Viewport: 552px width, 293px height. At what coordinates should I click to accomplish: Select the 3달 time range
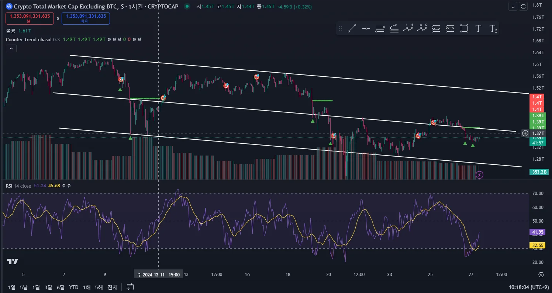48,287
